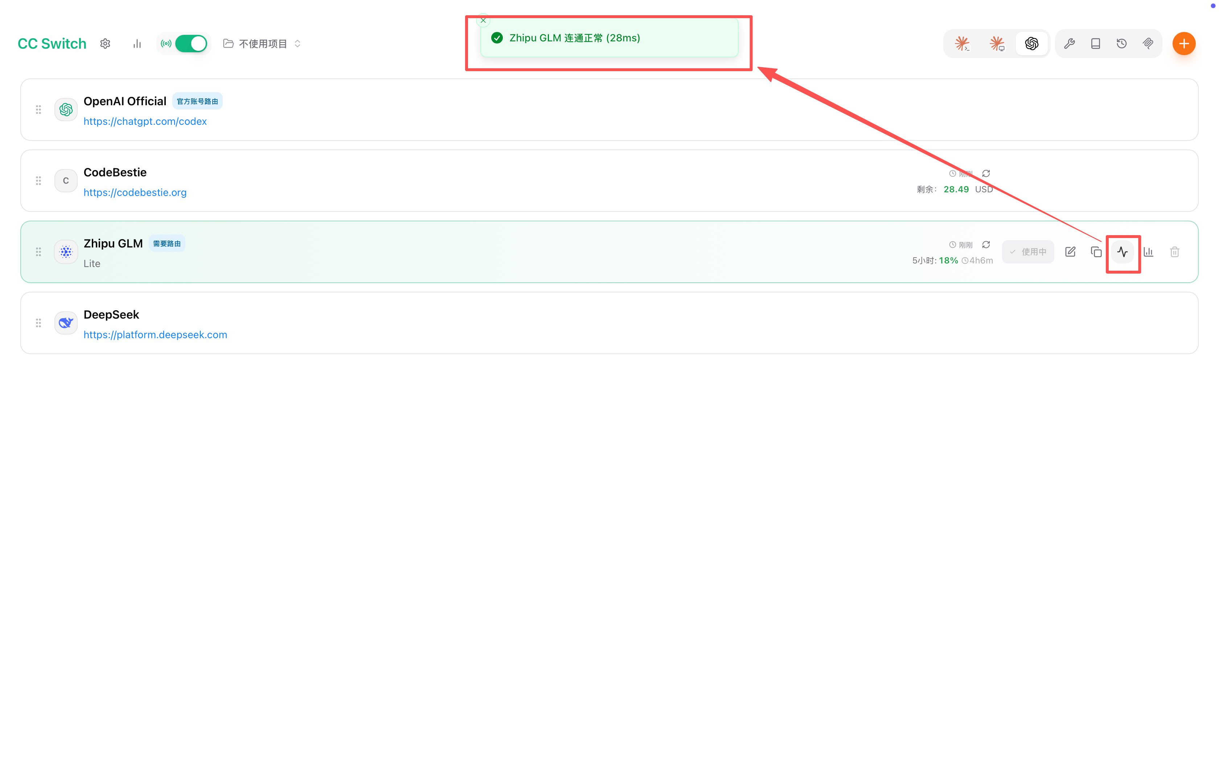This screenshot has height=762, width=1219.
Task: Switch to the Claude Code app tab
Action: point(962,44)
